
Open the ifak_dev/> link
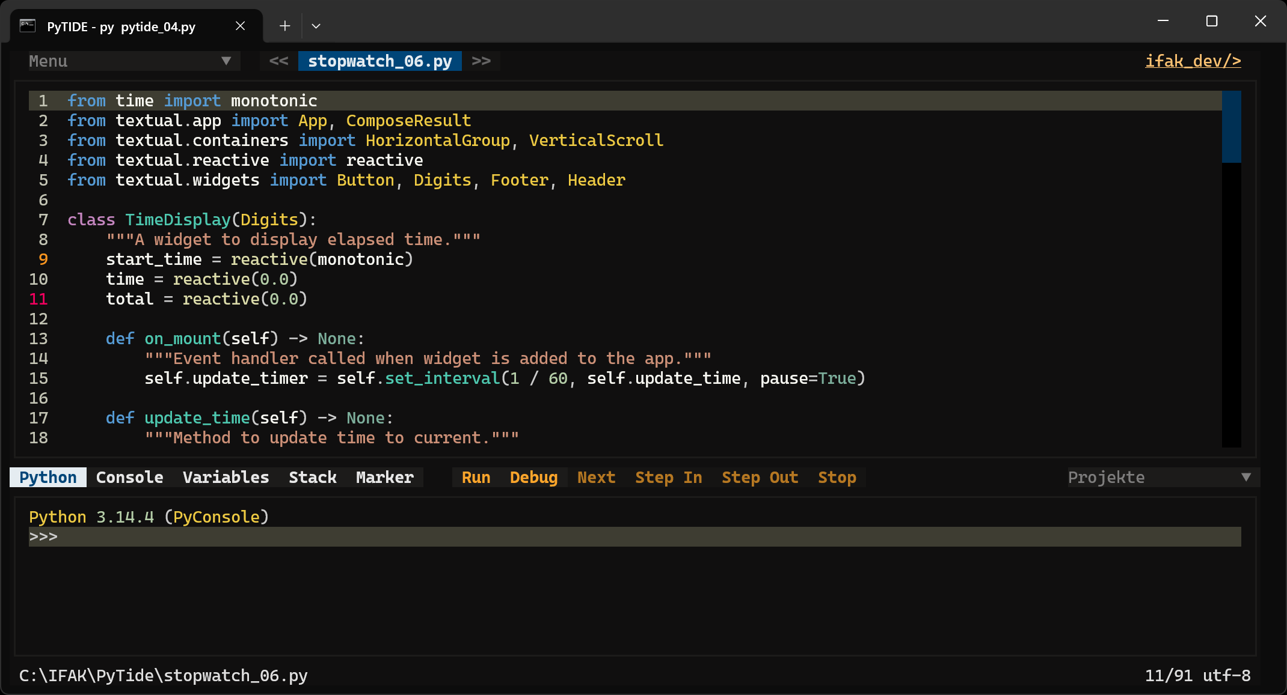click(1193, 61)
